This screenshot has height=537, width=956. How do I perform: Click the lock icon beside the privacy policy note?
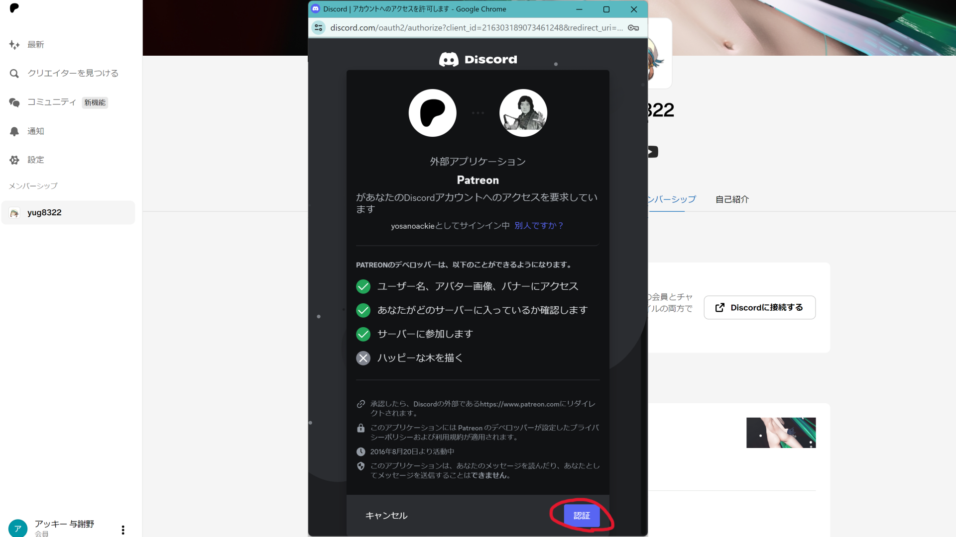pyautogui.click(x=361, y=428)
